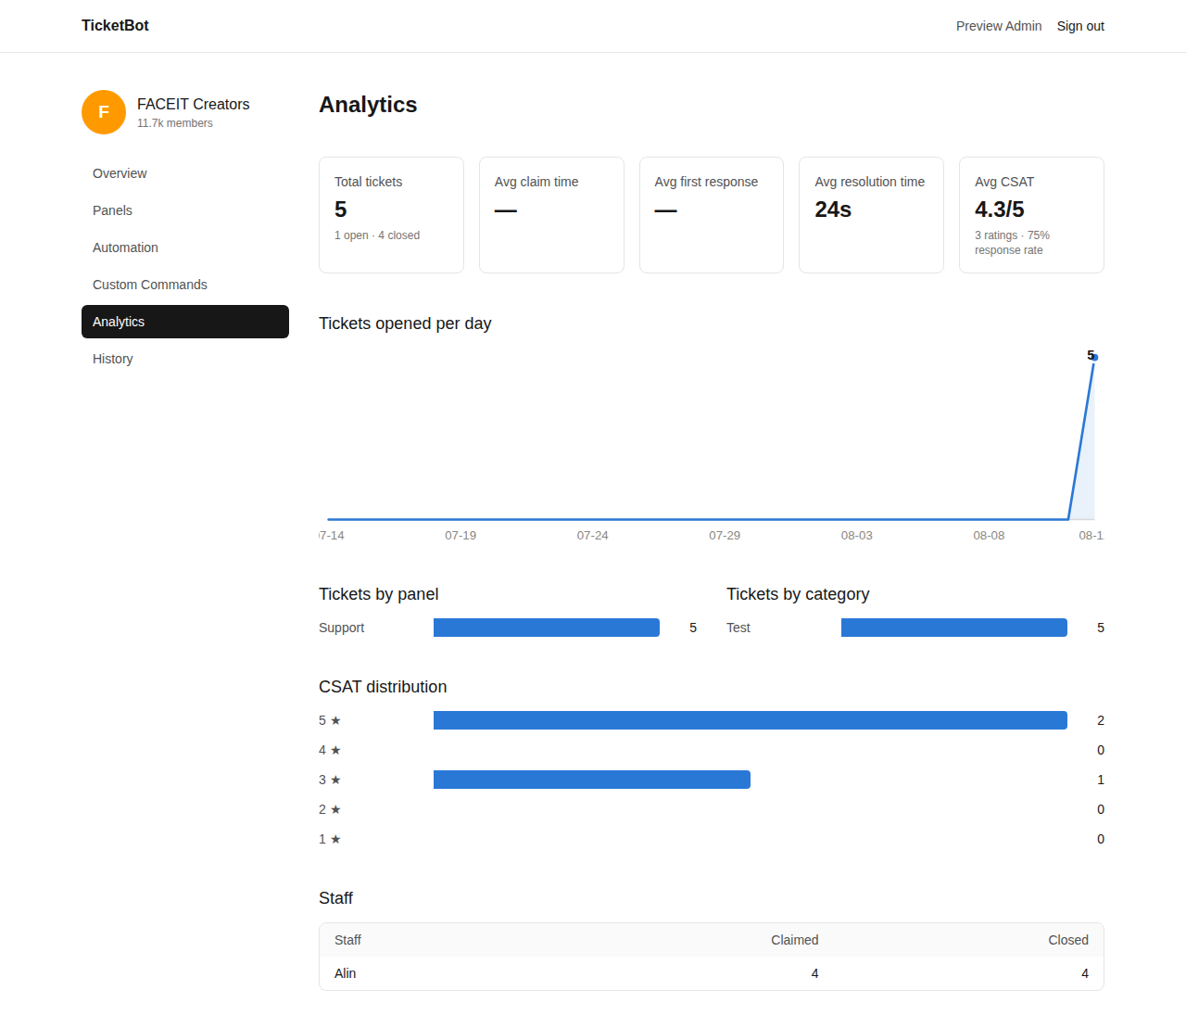Click the Test category bar
The image size is (1186, 1028).
[x=954, y=628]
